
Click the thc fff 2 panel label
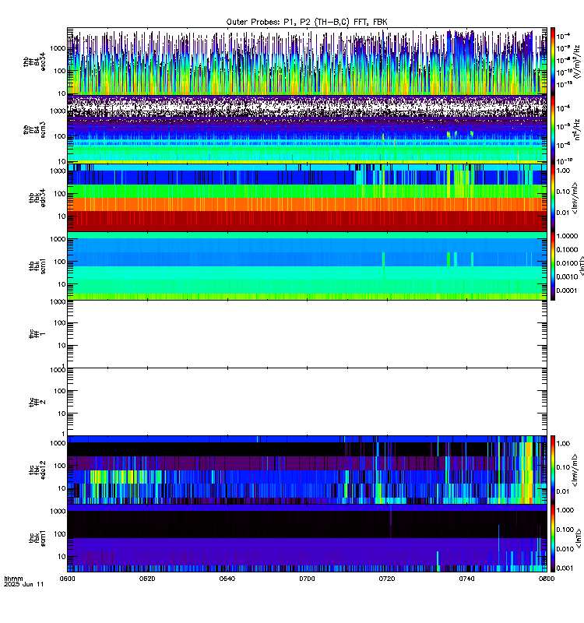37,402
